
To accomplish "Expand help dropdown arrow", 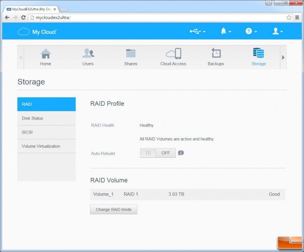I will (x=256, y=31).
